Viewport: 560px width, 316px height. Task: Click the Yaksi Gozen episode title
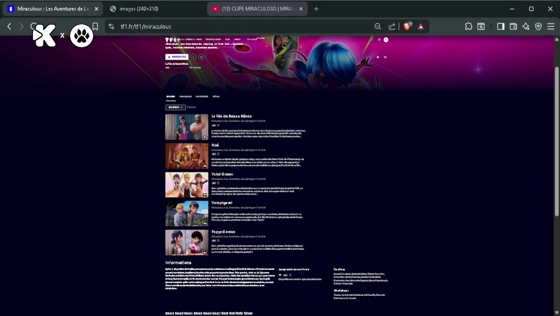tap(222, 174)
